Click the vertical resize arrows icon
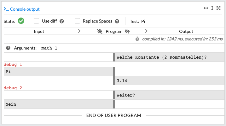This screenshot has height=126, width=226. [212, 8]
